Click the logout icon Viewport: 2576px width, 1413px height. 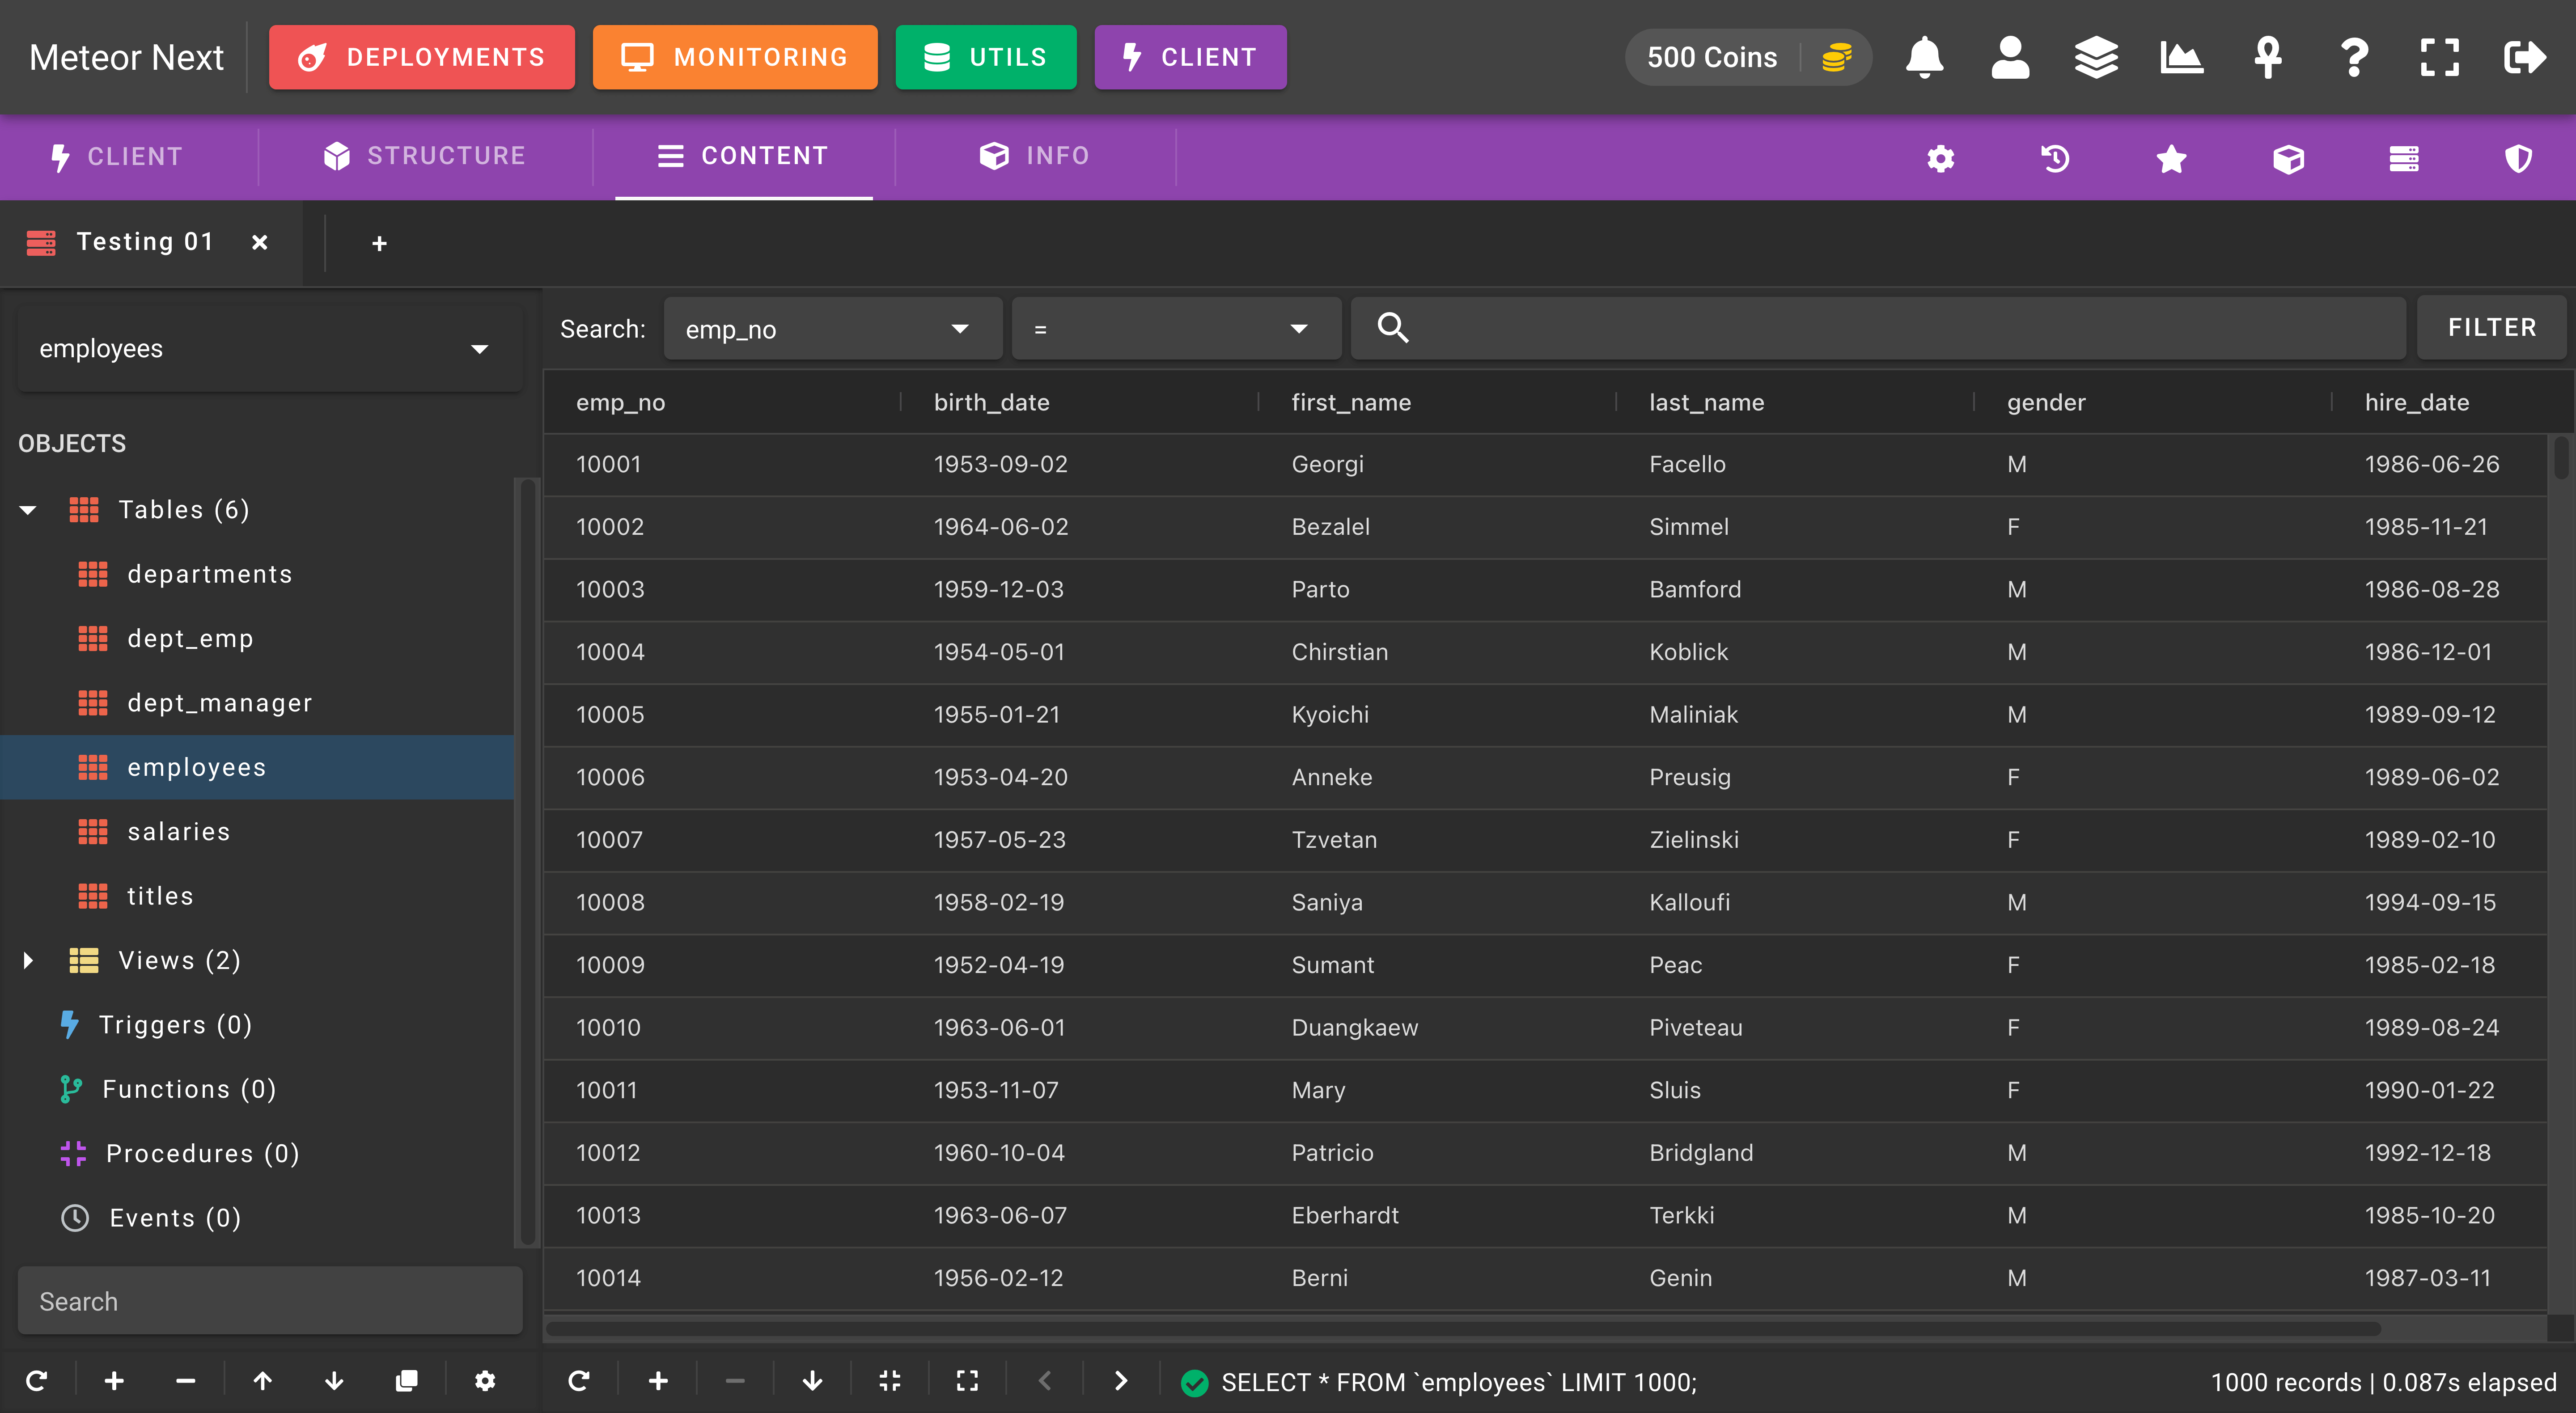pos(2524,57)
